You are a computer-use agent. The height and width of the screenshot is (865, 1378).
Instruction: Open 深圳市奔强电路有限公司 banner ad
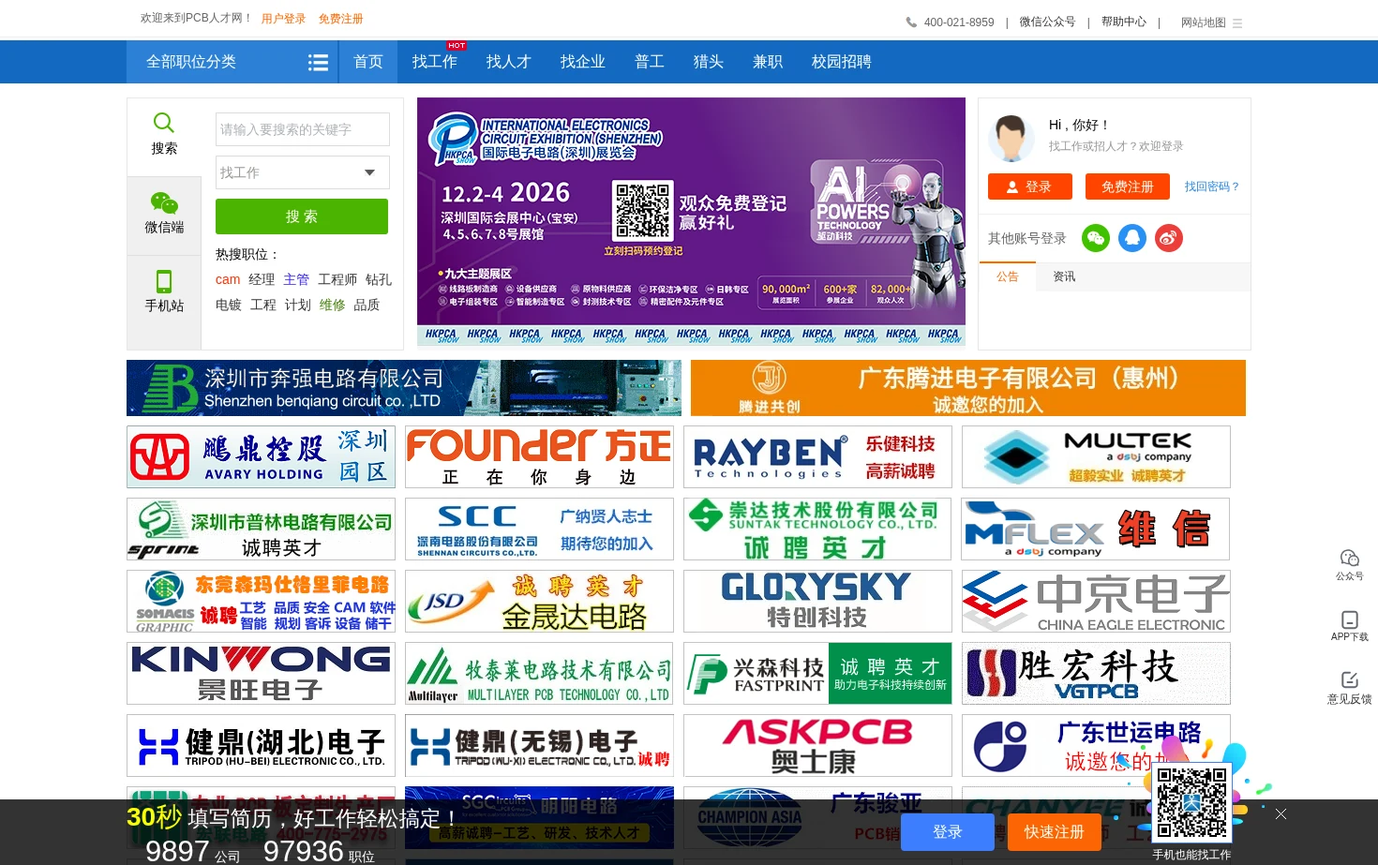tap(404, 388)
